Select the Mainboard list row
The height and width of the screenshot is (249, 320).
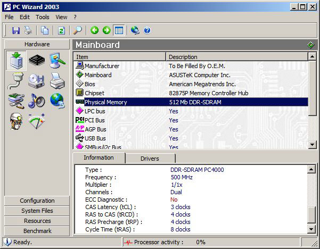coord(191,75)
